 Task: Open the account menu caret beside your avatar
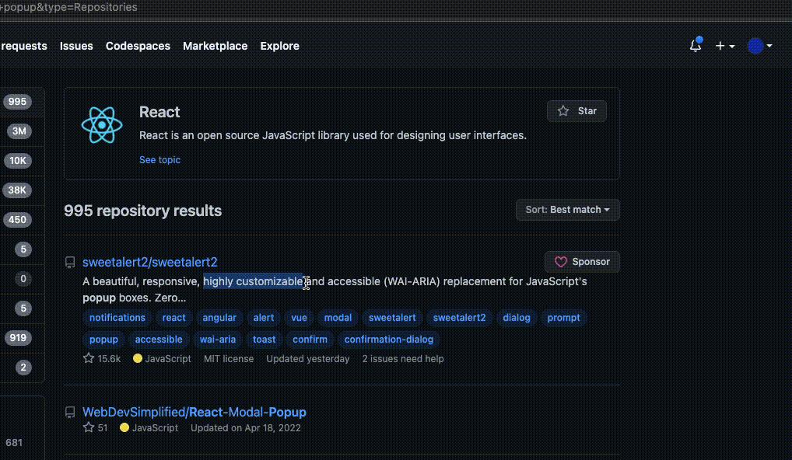click(769, 46)
